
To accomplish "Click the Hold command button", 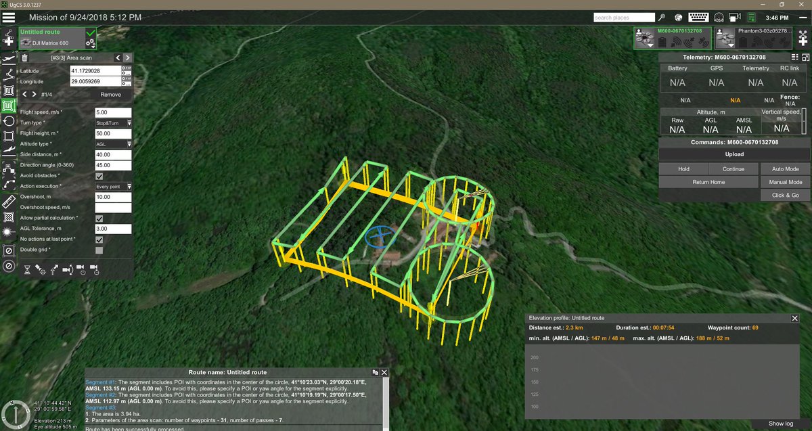I will [683, 168].
